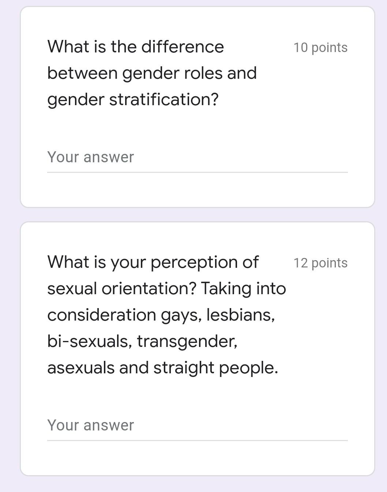Image resolution: width=387 pixels, height=492 pixels.
Task: Select the text 'Your answer' under the first question
Action: click(x=90, y=157)
